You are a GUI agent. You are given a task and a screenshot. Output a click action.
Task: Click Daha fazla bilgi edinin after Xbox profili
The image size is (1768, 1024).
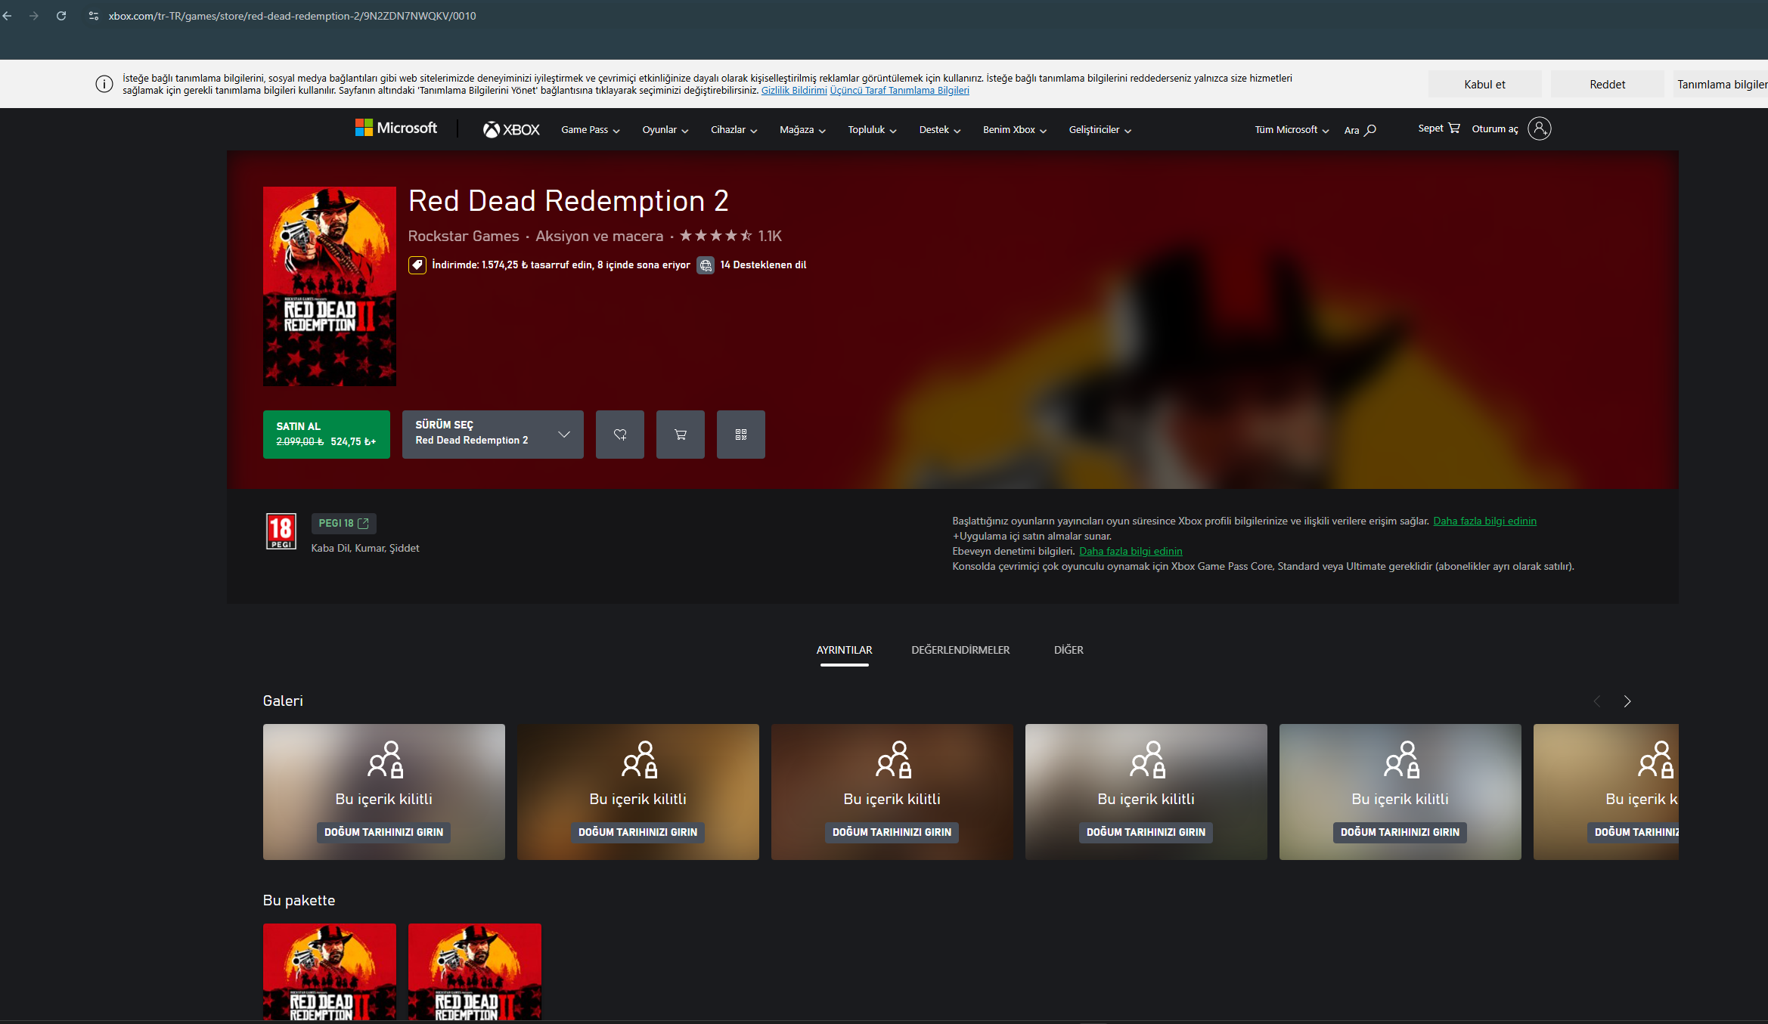pyautogui.click(x=1484, y=521)
